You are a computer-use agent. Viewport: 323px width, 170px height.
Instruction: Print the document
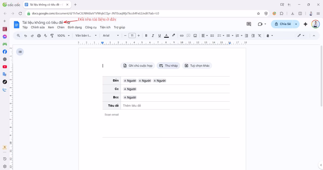pos(39,36)
